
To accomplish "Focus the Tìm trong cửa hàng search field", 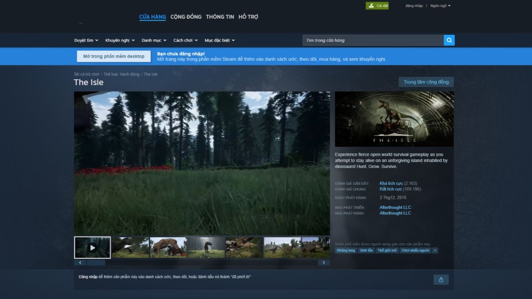I will click(373, 40).
